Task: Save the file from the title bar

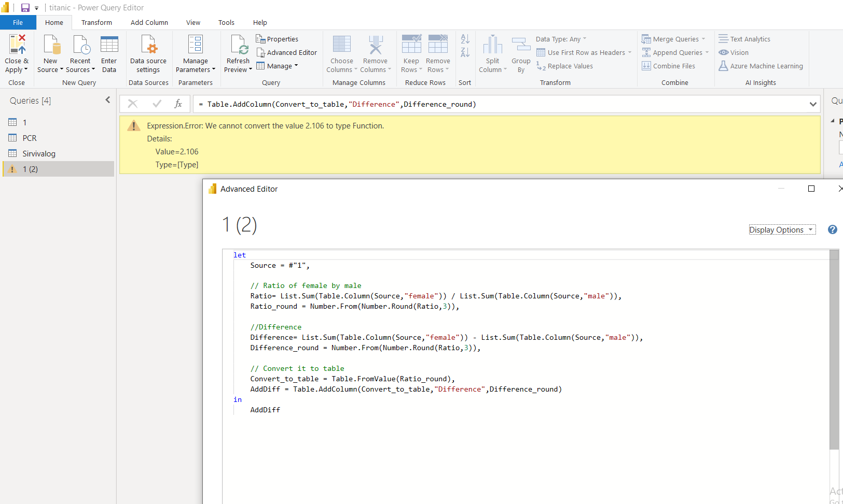Action: pyautogui.click(x=25, y=8)
